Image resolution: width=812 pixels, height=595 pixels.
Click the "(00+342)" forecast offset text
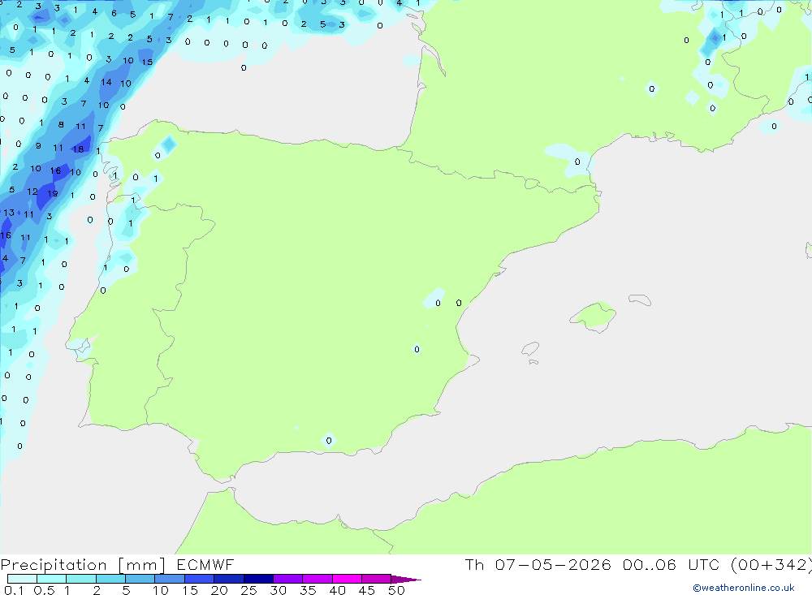pos(771,564)
